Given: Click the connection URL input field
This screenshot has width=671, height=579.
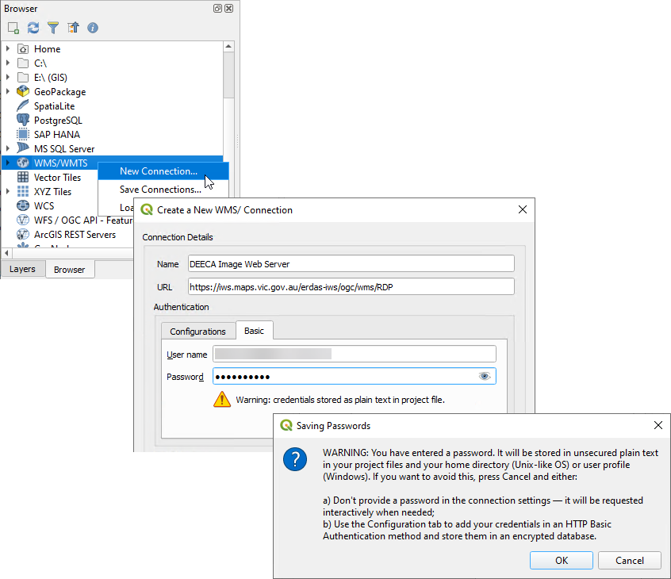Looking at the screenshot, I should 351,286.
